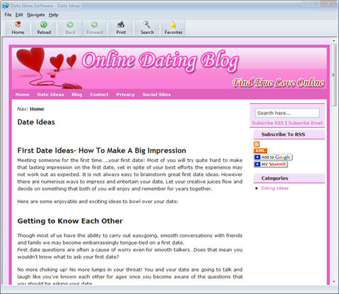Open Search from the toolbar
Image resolution: width=339 pixels, height=294 pixels.
tap(147, 24)
